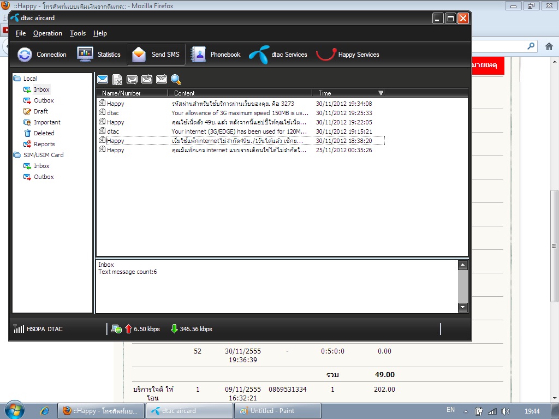Click the Delete message icon

[117, 80]
